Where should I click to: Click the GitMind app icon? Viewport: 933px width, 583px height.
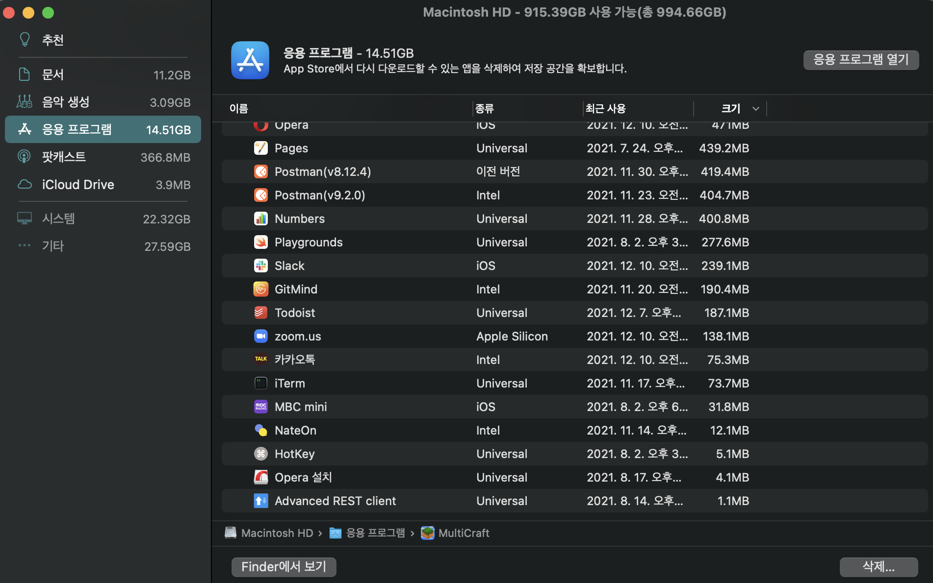point(261,289)
